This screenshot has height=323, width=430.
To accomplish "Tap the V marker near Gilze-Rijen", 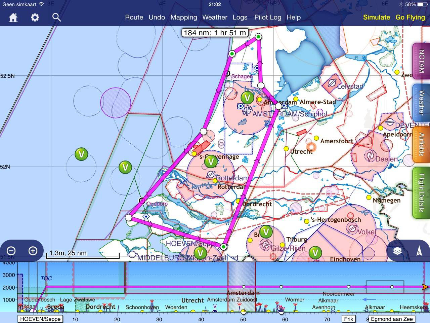I will tap(266, 232).
